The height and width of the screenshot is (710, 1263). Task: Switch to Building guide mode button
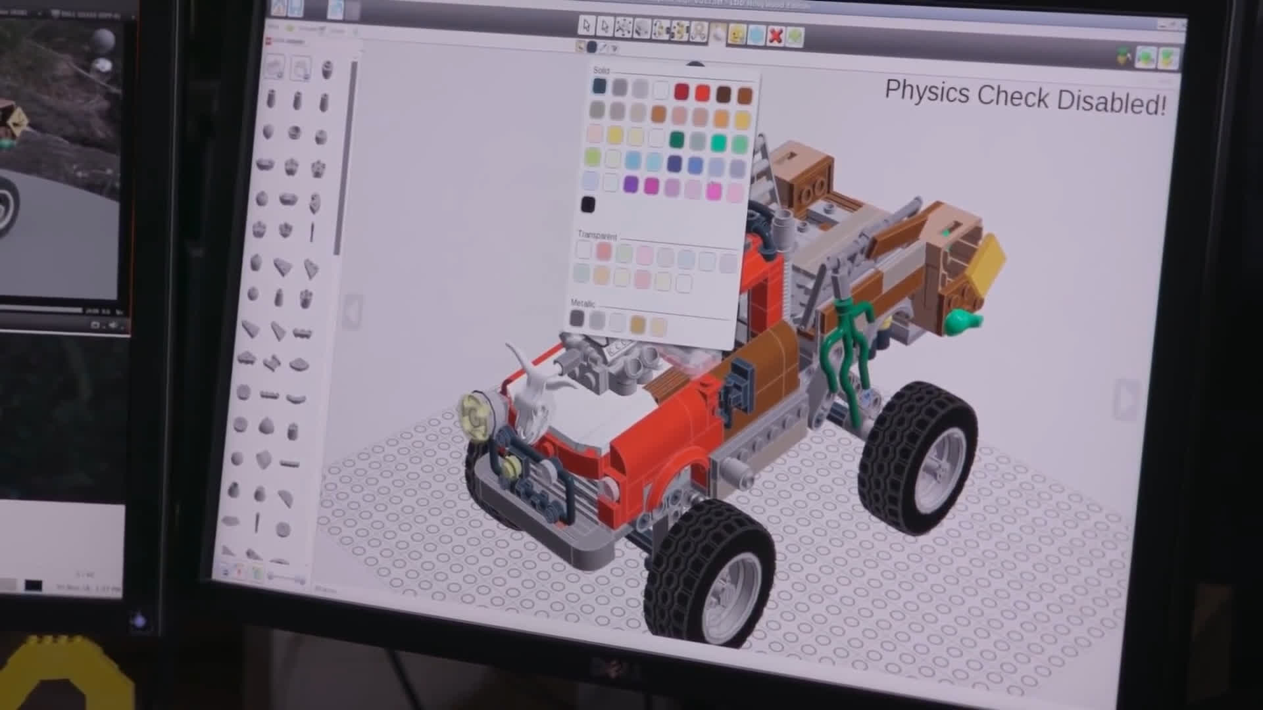pos(1167,59)
